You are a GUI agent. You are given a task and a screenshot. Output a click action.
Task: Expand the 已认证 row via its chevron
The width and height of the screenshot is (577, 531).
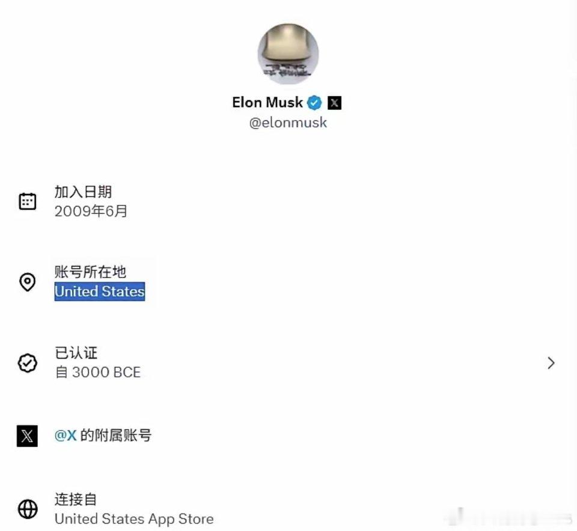click(551, 363)
